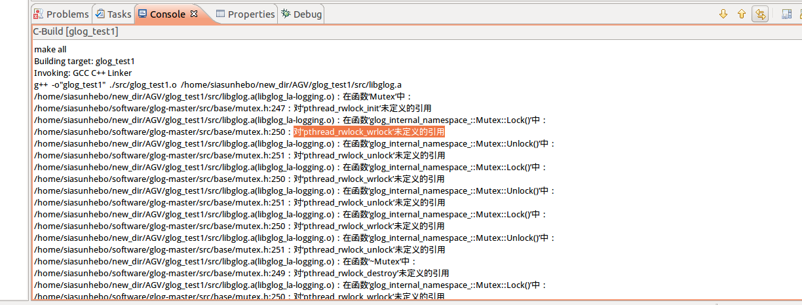802x305 pixels.
Task: Click the 'make all' output line
Action: 50,49
